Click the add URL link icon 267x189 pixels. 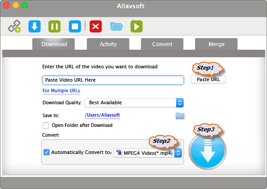tap(14, 26)
